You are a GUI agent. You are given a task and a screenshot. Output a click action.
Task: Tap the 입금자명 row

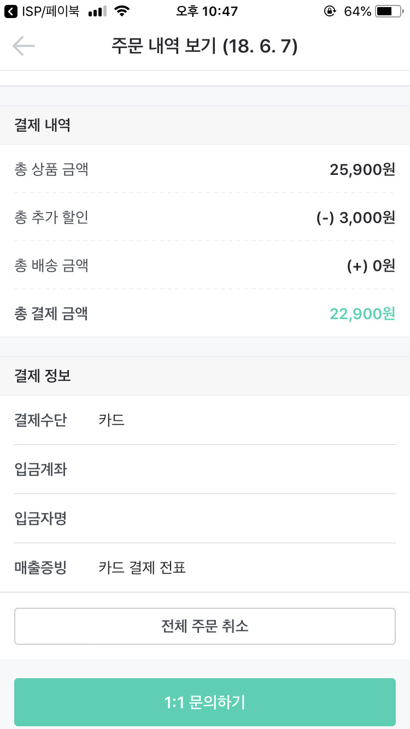click(205, 519)
